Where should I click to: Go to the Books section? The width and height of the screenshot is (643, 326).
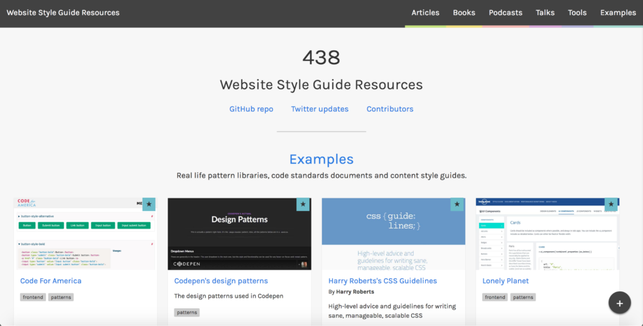[x=464, y=13]
